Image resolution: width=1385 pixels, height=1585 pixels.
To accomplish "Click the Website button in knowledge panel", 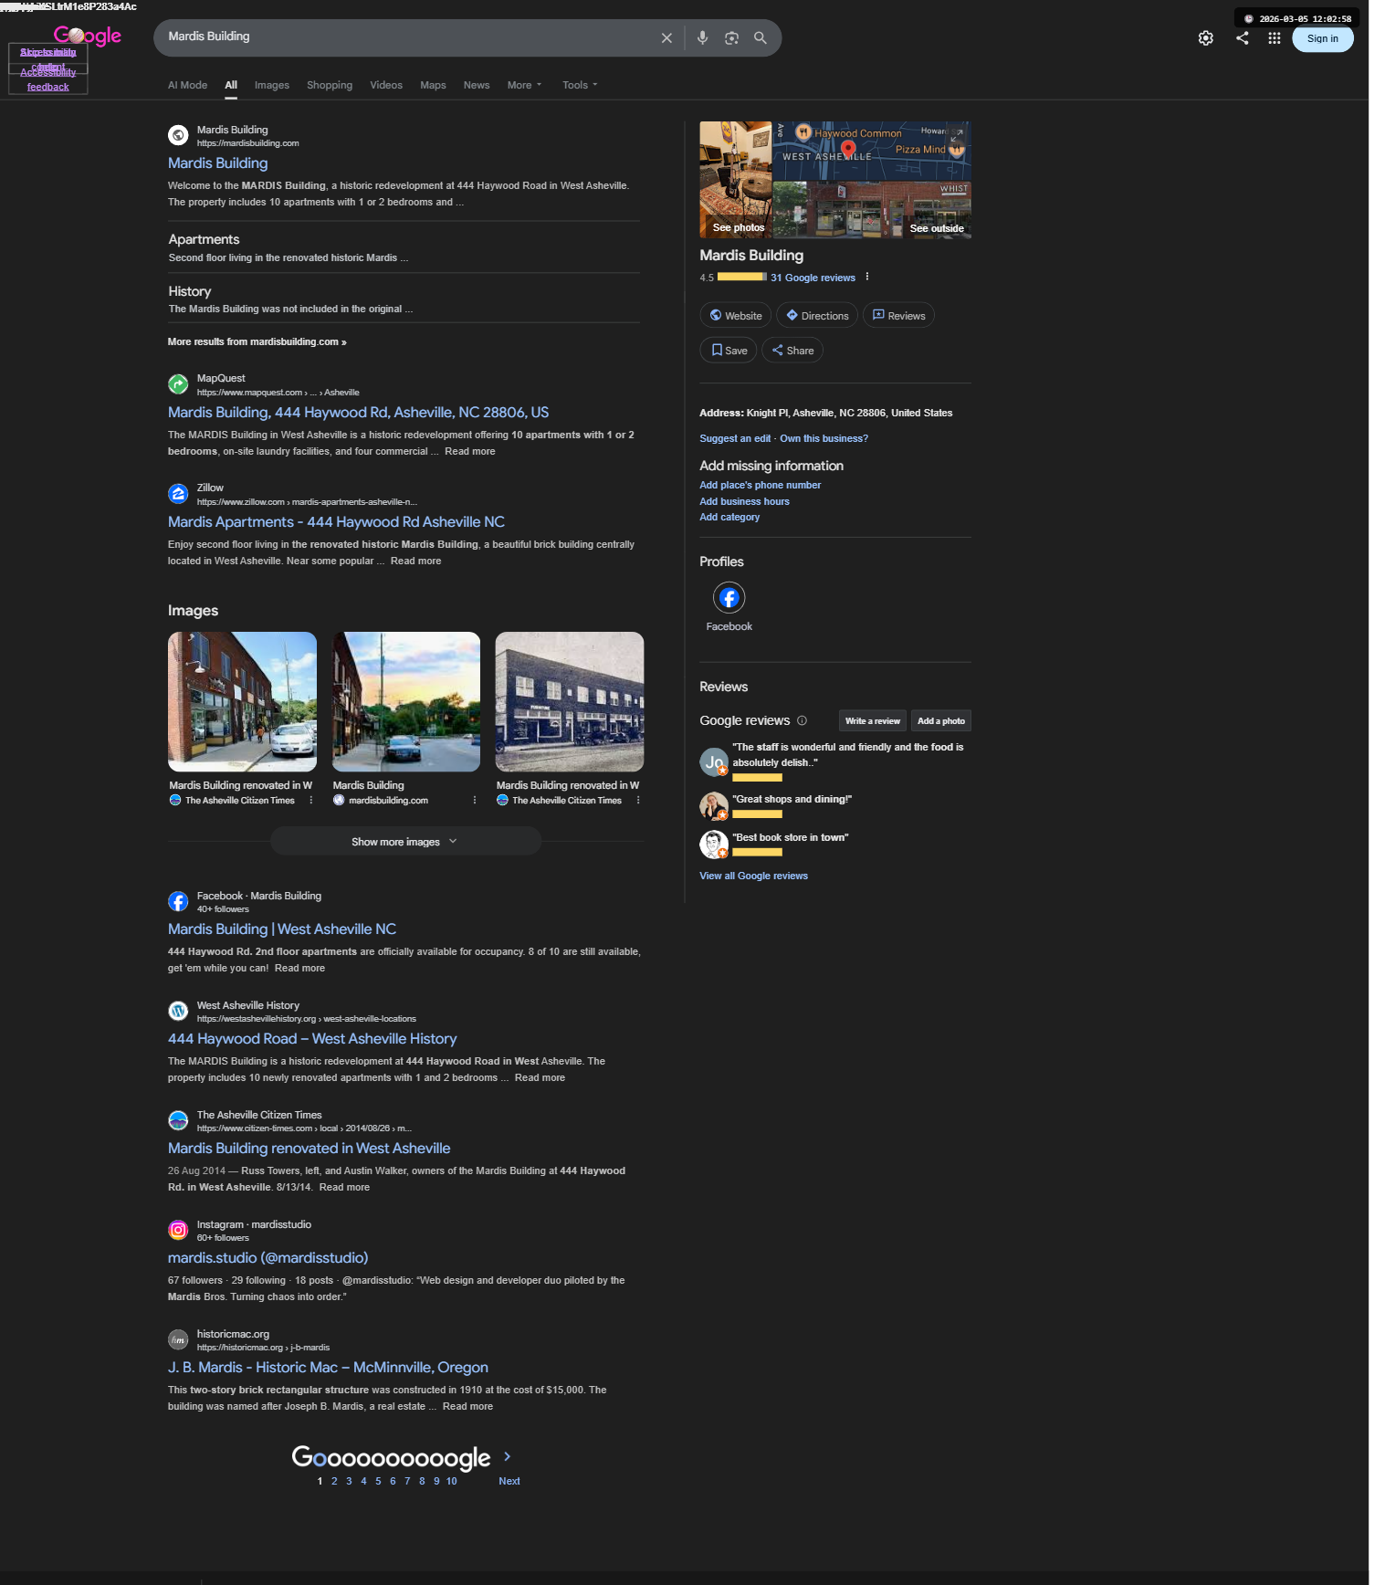I will pyautogui.click(x=736, y=316).
